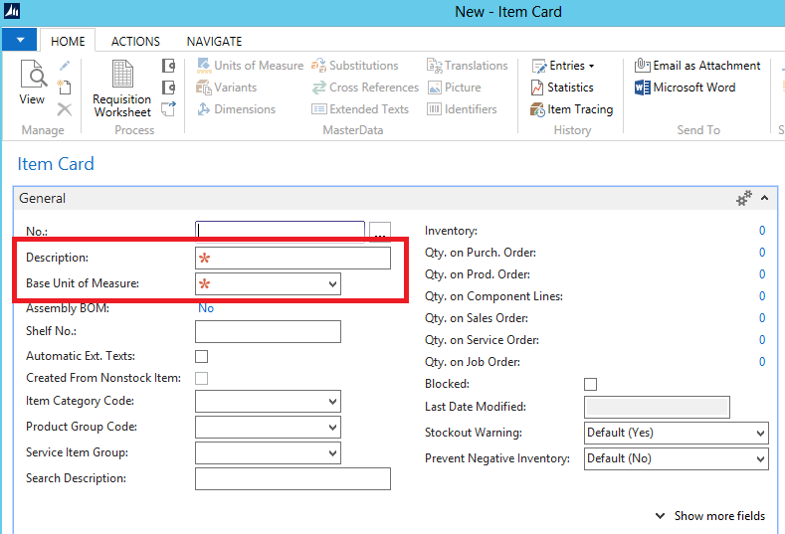Viewport: 785px width, 534px height.
Task: Open item Statistics
Action: (x=562, y=88)
